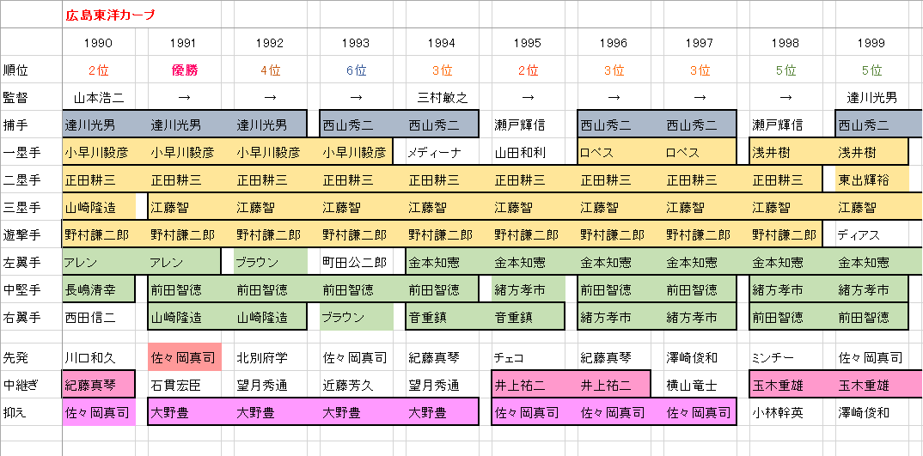Click 澤崎俊和 in the 抑え row
Image resolution: width=923 pixels, height=456 pixels.
(x=871, y=412)
